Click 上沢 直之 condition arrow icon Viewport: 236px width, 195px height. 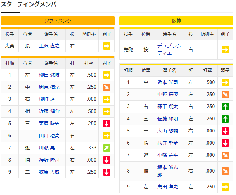coord(107,46)
